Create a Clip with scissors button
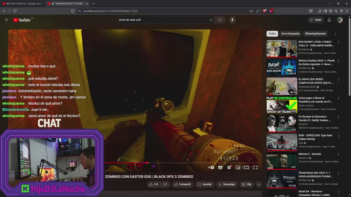351x197 pixels. coord(246,184)
